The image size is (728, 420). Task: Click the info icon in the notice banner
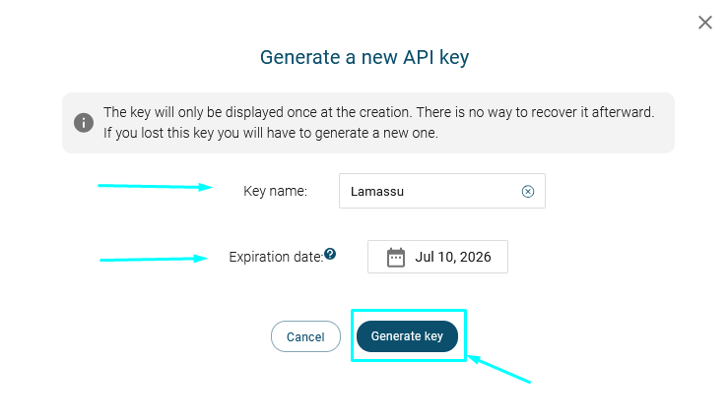pyautogui.click(x=84, y=123)
